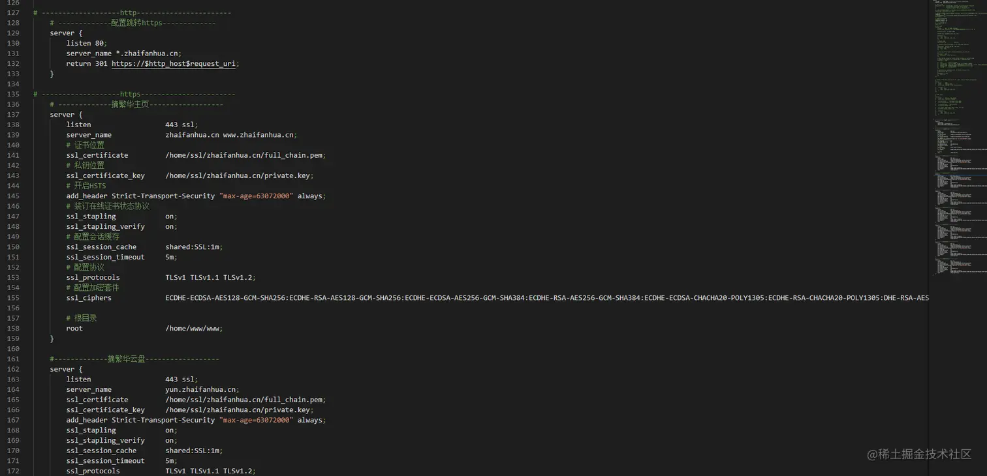The image size is (987, 476).
Task: Click the '----https----' section comment
Action: pyautogui.click(x=134, y=95)
